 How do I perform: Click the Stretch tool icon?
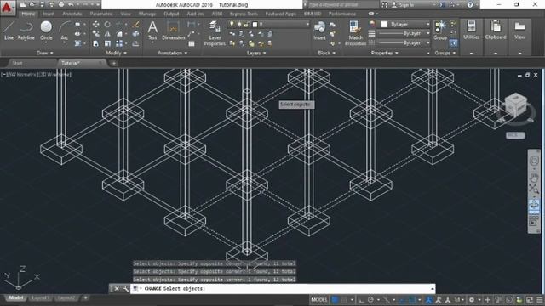95,43
